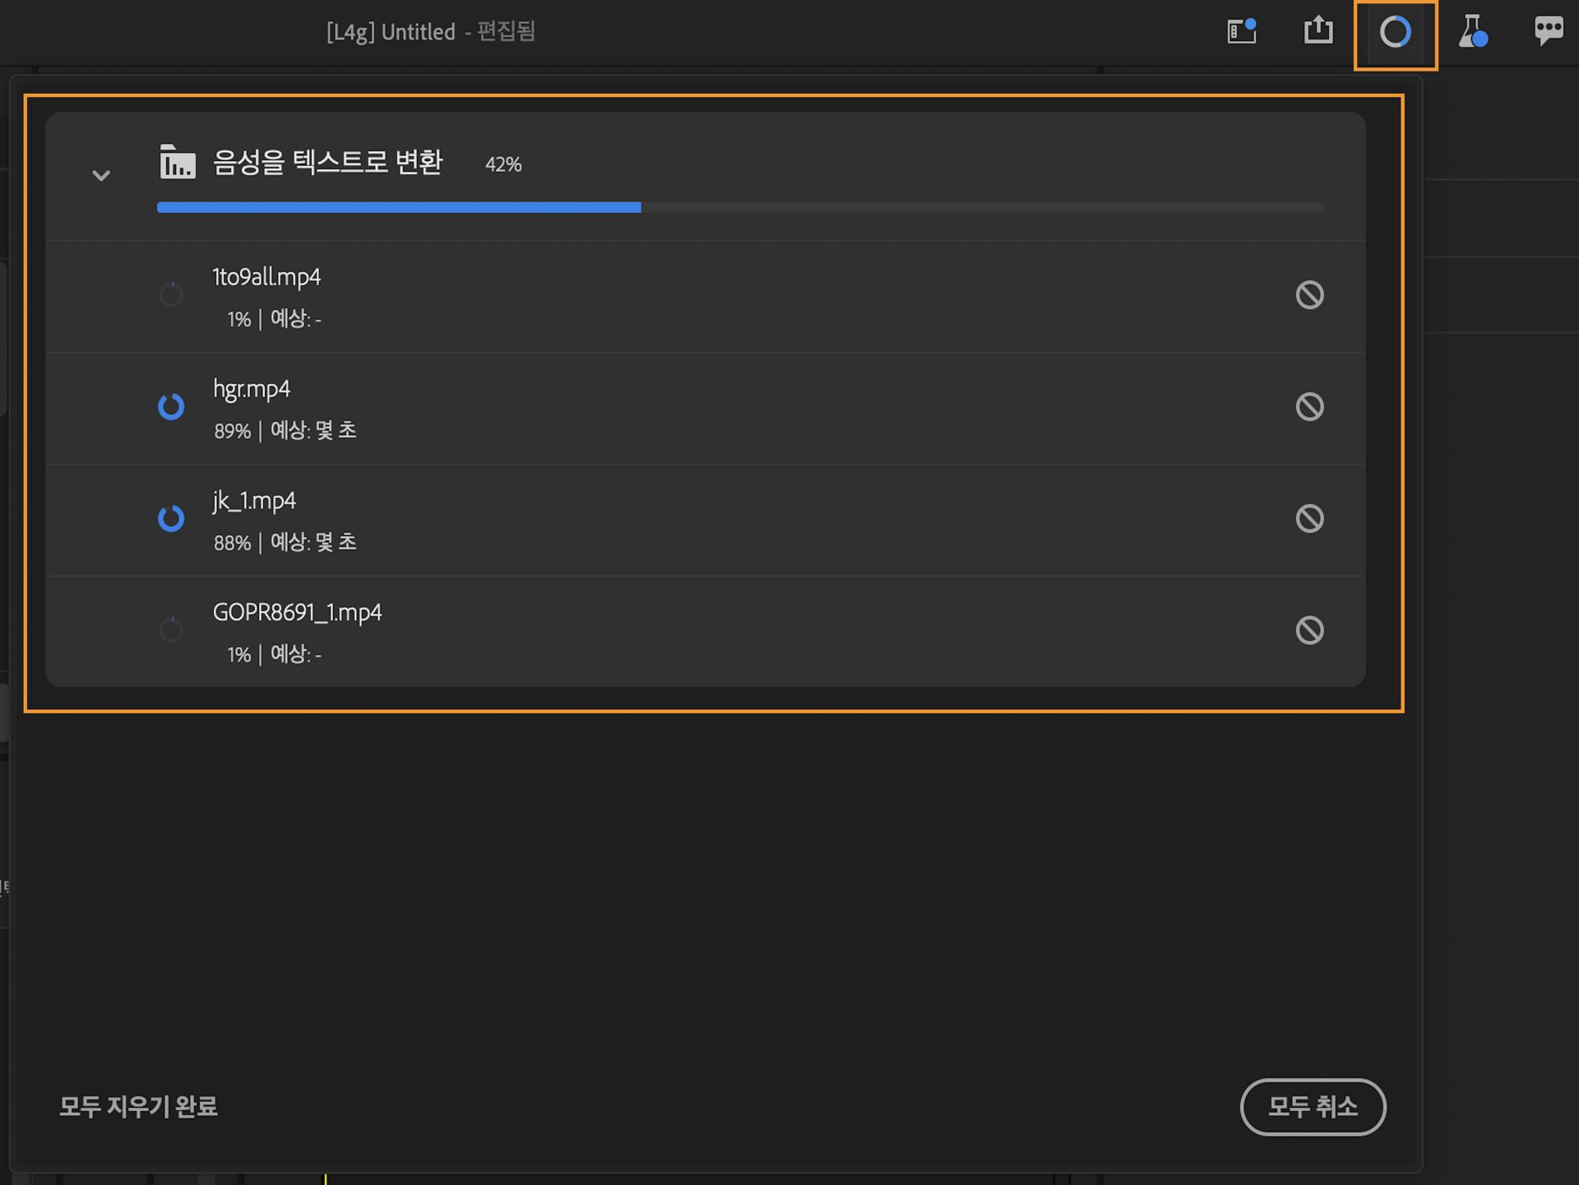
Task: Click the [L4g] Untitled project title
Action: [x=391, y=32]
